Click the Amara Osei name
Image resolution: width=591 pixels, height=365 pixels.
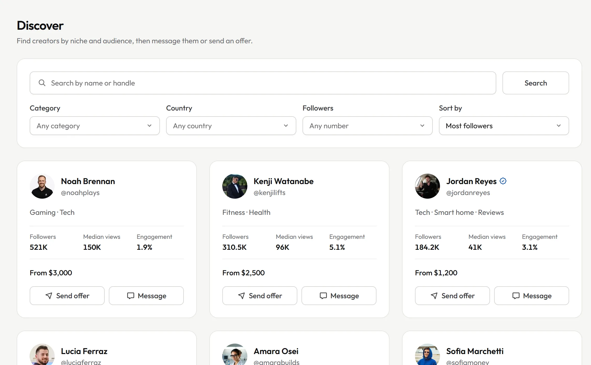pos(276,351)
